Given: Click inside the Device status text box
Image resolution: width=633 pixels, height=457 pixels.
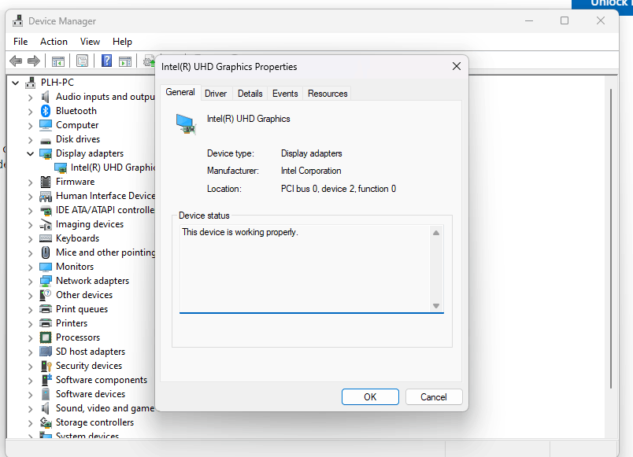Looking at the screenshot, I should pos(305,268).
